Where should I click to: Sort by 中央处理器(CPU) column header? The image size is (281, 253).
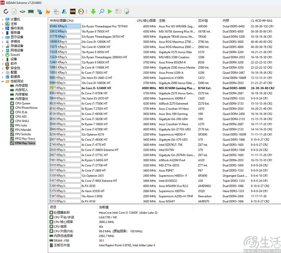[91, 21]
